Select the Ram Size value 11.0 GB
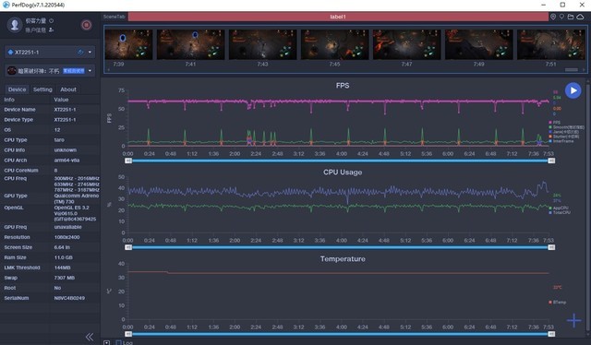 64,257
